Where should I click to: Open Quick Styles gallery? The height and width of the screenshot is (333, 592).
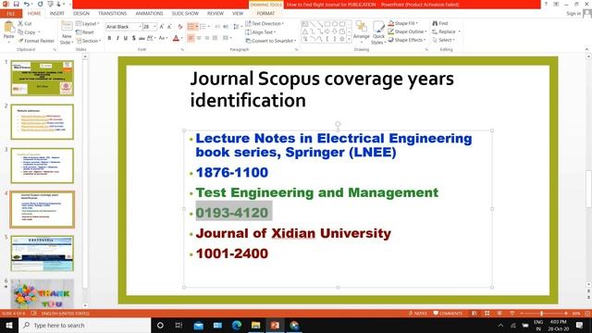tap(378, 33)
